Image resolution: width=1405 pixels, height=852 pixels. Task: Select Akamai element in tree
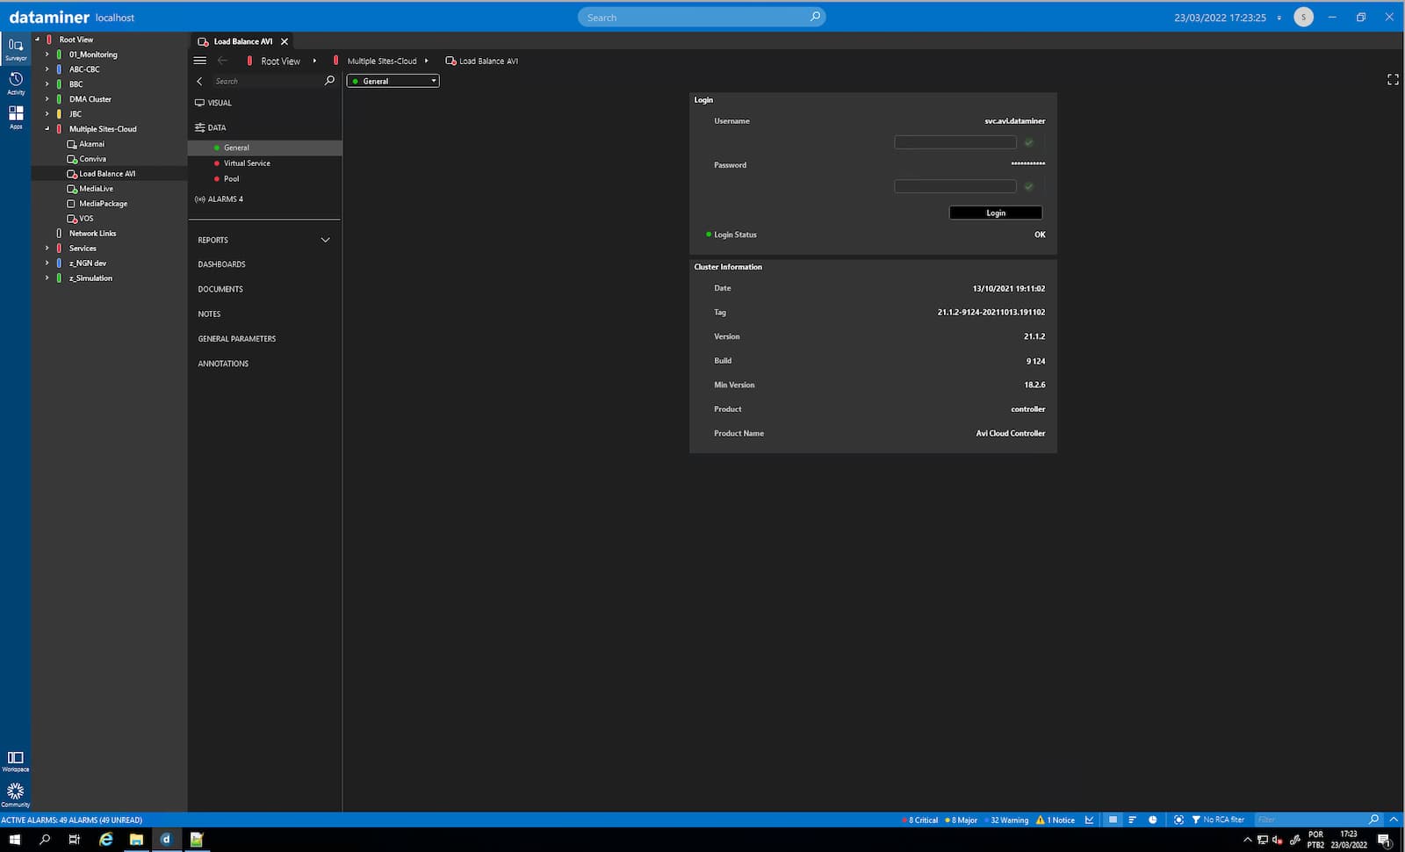(91, 144)
